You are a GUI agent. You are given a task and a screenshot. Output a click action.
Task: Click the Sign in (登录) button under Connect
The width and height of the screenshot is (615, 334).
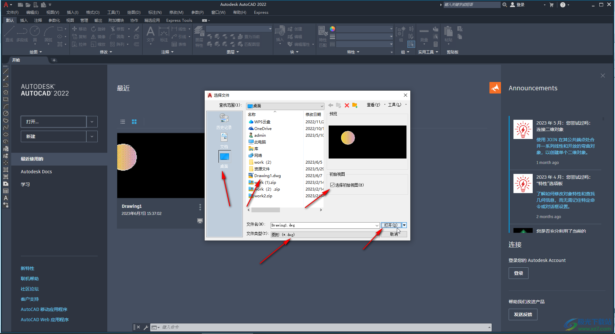pyautogui.click(x=518, y=273)
